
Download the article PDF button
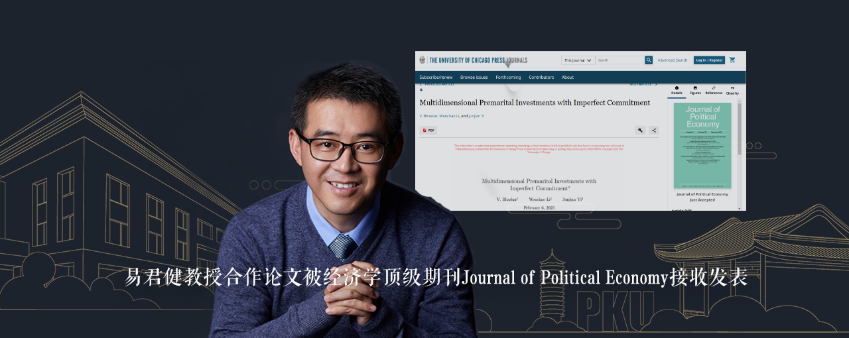(x=428, y=131)
